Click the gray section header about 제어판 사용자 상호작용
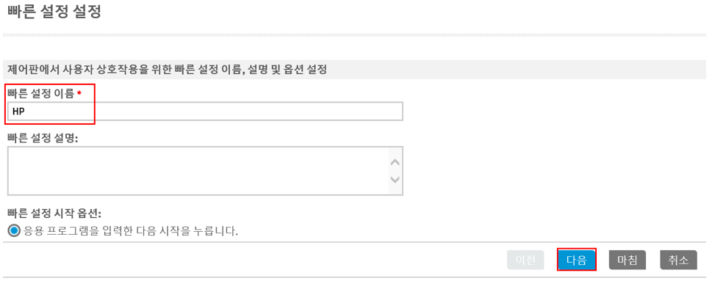This screenshot has width=712, height=284. 354,70
